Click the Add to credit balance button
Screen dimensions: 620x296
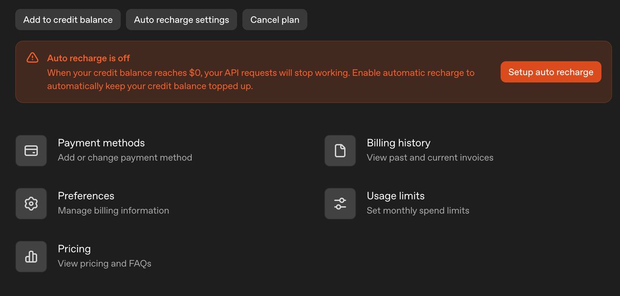[68, 20]
